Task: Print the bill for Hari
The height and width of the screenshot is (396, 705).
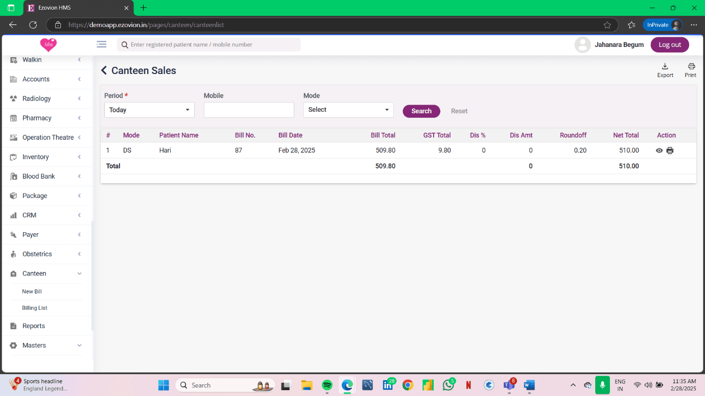Action: (670, 151)
